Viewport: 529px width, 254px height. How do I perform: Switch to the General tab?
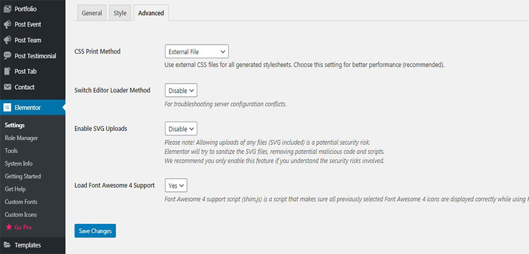[92, 13]
